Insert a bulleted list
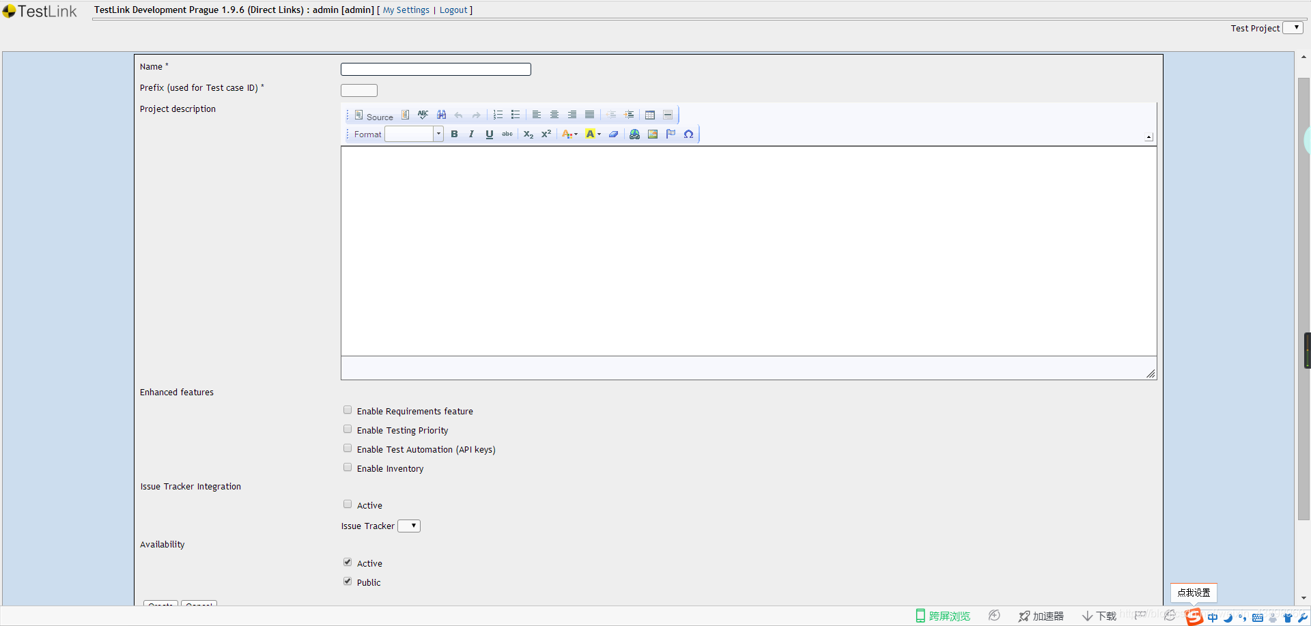 pyautogui.click(x=516, y=115)
